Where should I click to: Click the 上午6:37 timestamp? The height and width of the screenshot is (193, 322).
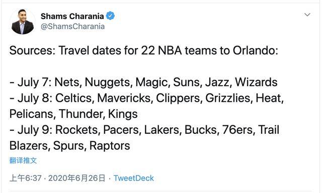(26, 178)
